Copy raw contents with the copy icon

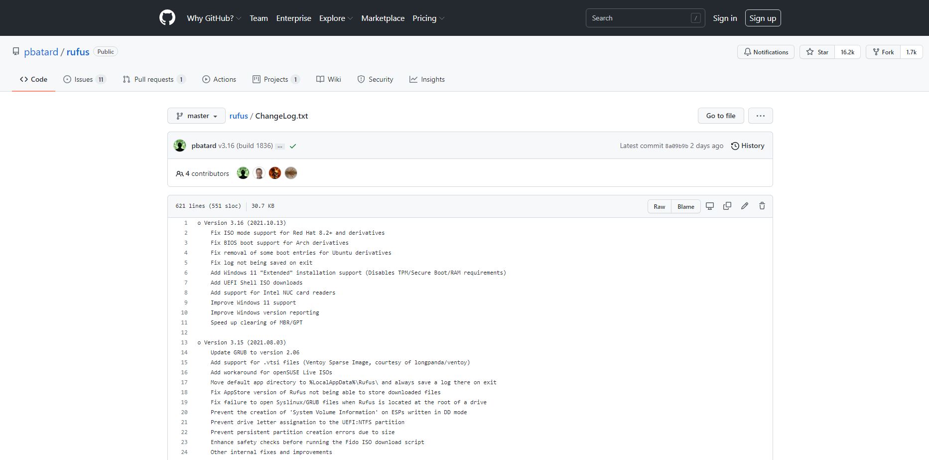(727, 206)
